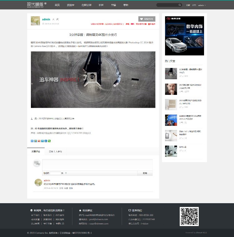Click 引用 quote link under comment

click(x=61, y=188)
